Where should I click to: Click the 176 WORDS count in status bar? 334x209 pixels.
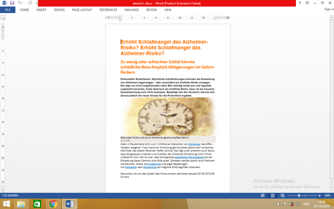pos(10,196)
